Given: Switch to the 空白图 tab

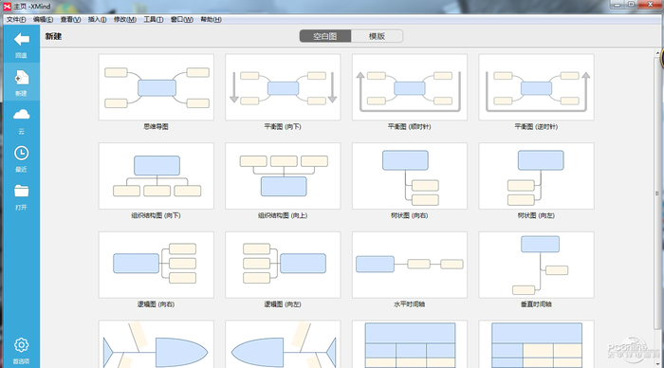Looking at the screenshot, I should (x=325, y=36).
